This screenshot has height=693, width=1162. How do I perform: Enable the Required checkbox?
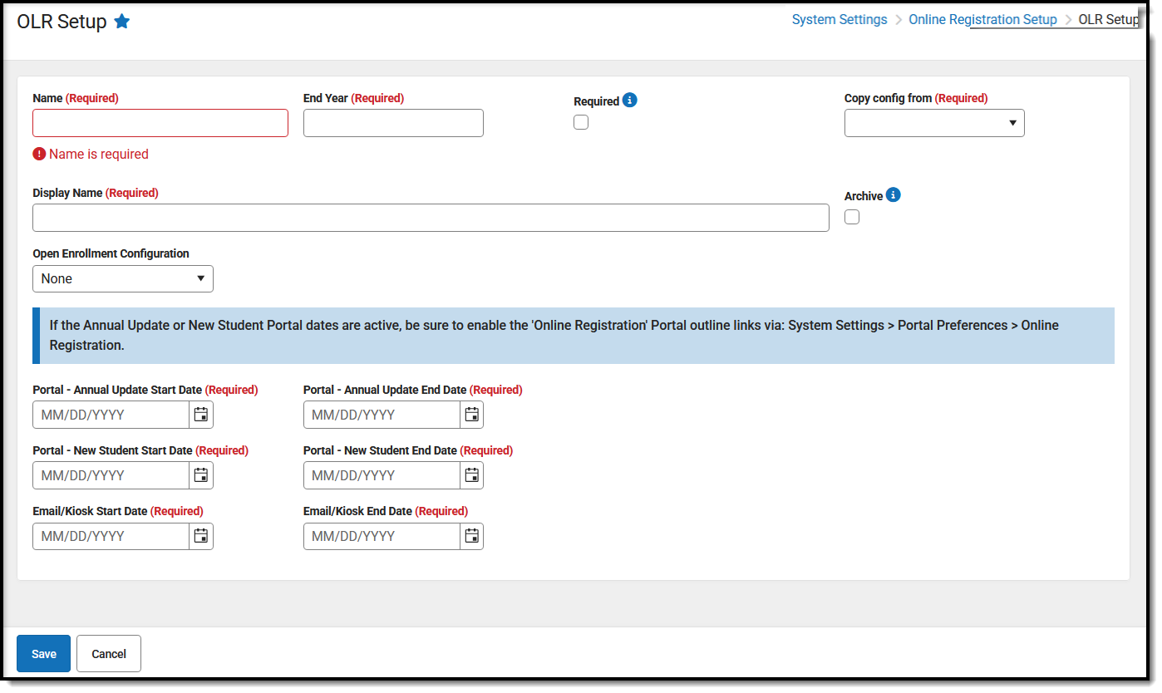pyautogui.click(x=580, y=121)
